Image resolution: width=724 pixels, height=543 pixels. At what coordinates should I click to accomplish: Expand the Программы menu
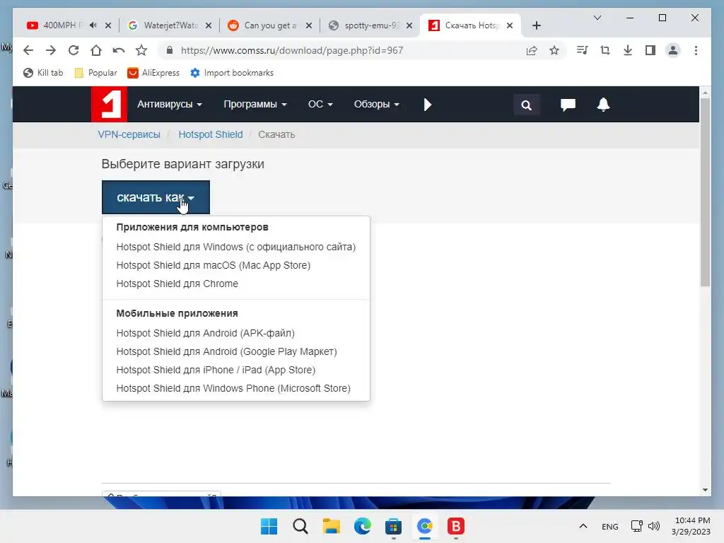click(255, 105)
